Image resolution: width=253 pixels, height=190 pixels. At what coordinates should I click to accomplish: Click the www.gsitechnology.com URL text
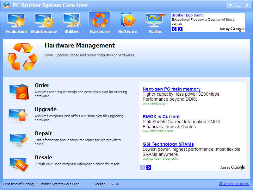[160, 159]
